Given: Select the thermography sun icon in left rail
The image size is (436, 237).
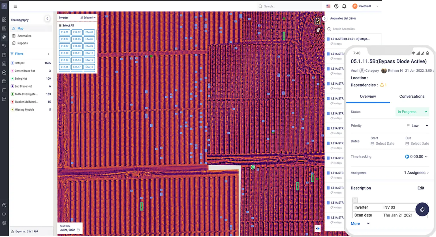Looking at the screenshot, I should (x=4, y=37).
